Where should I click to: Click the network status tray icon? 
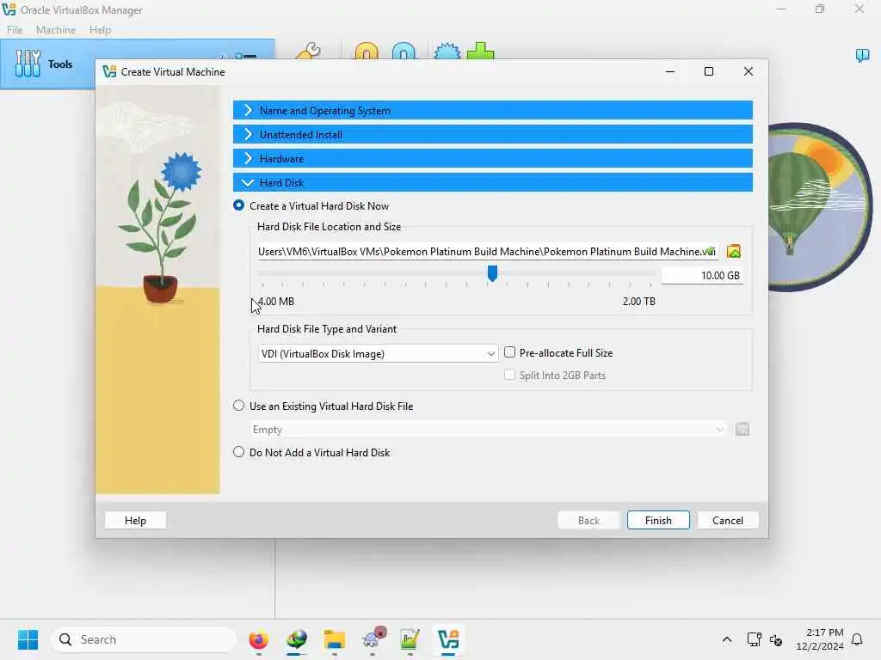tap(754, 639)
